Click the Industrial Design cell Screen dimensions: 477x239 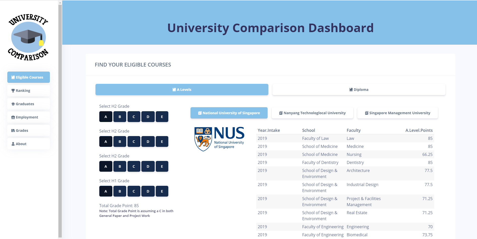(362, 185)
